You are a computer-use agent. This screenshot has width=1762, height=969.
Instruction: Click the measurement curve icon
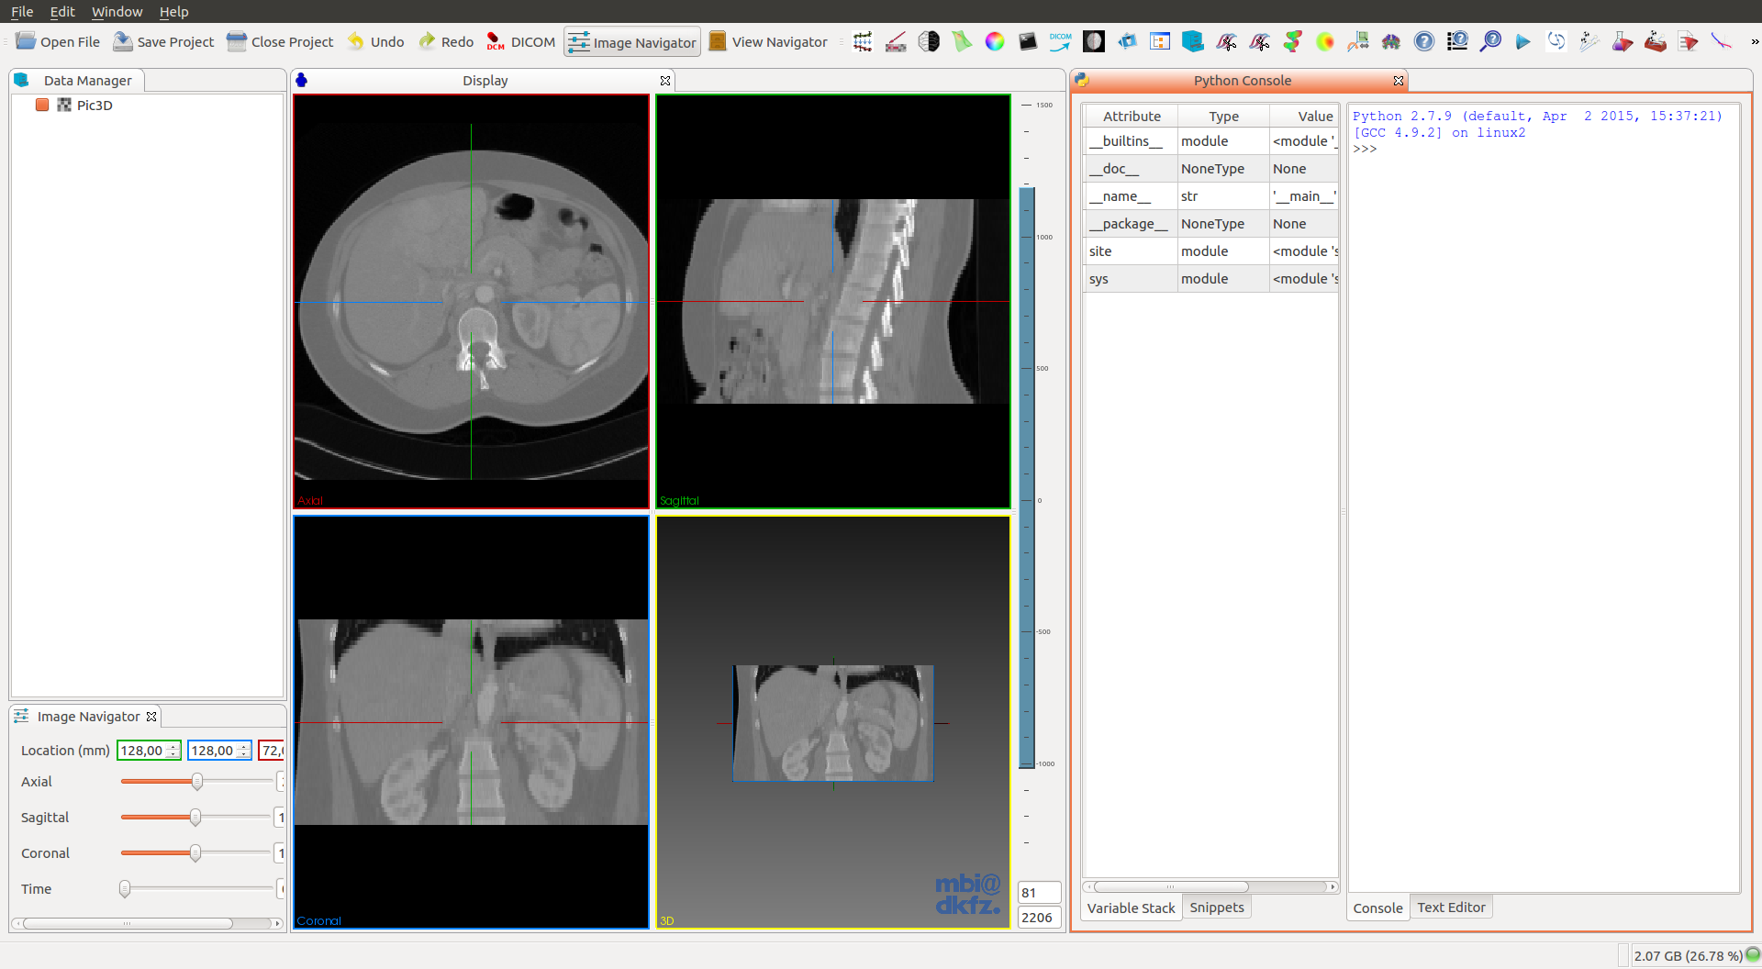1358,41
